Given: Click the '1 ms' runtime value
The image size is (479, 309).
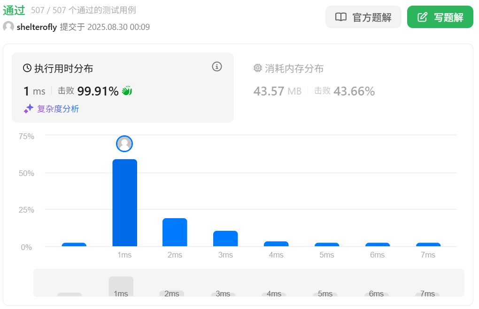Looking at the screenshot, I should pyautogui.click(x=35, y=91).
